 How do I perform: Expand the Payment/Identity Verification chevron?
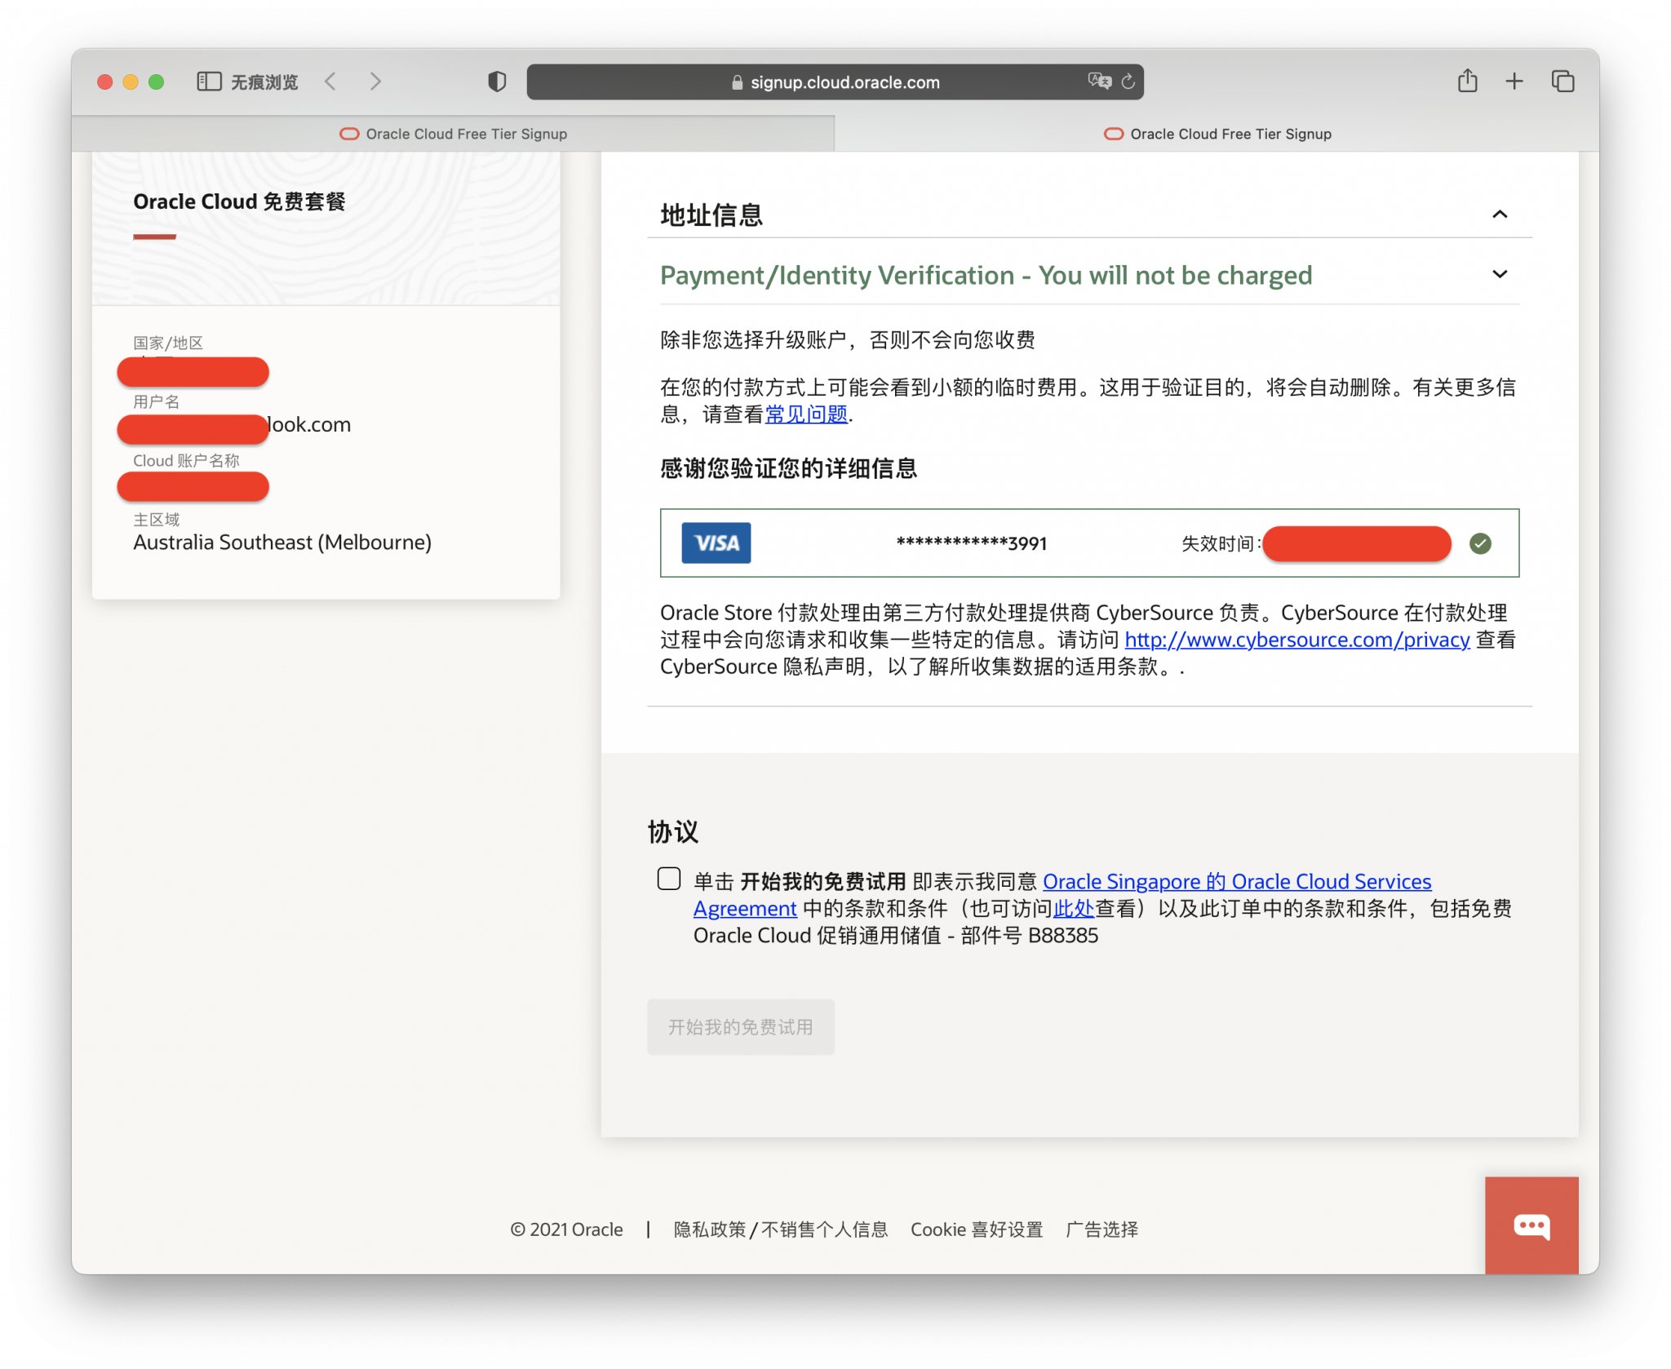[x=1500, y=274]
